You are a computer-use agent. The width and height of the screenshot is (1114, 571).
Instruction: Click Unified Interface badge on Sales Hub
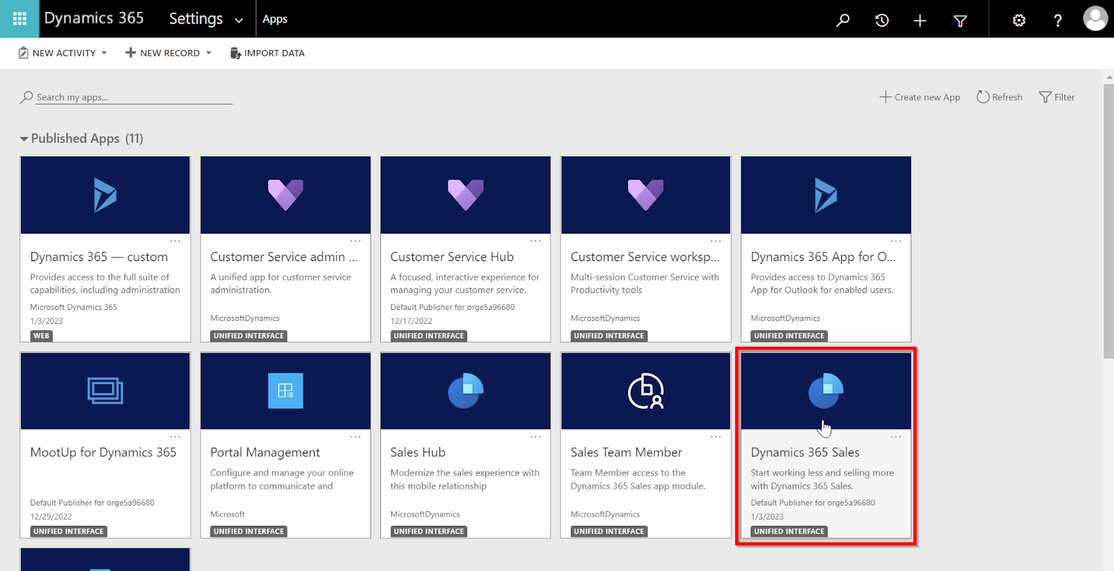pos(429,531)
